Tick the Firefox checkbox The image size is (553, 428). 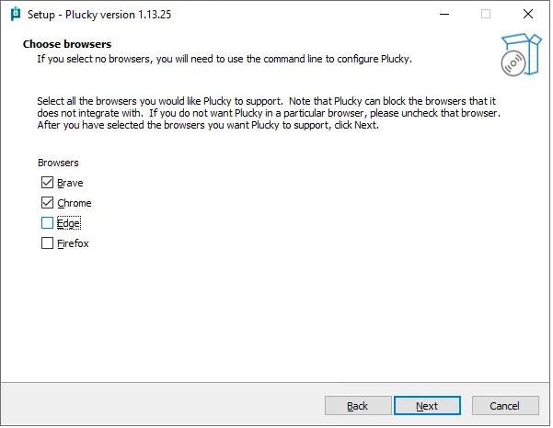pyautogui.click(x=47, y=243)
